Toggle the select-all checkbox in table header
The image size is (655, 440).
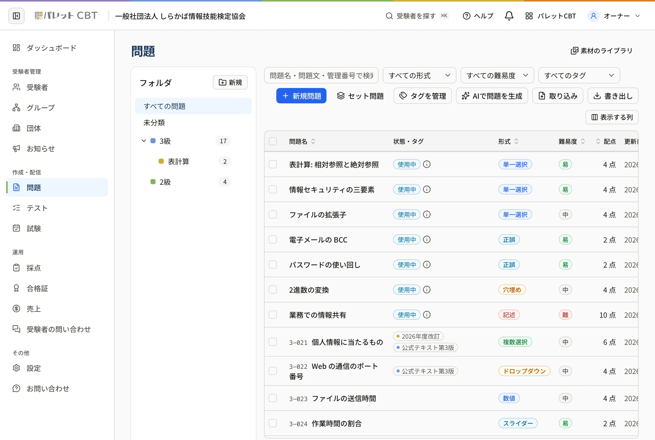273,141
